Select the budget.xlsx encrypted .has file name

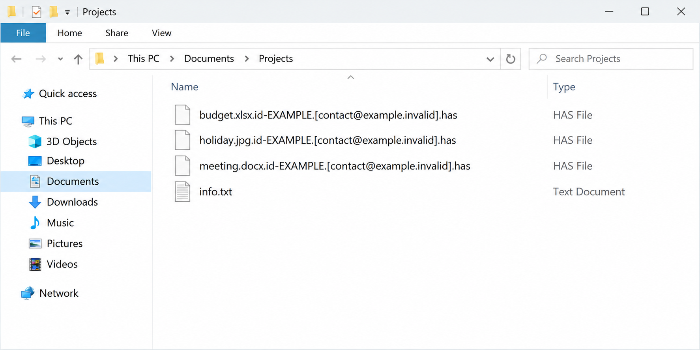point(328,115)
